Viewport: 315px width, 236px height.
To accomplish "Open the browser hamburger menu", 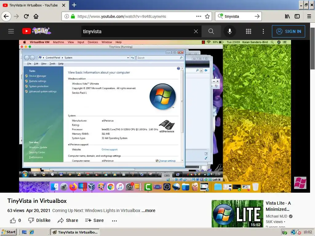I will (x=309, y=16).
